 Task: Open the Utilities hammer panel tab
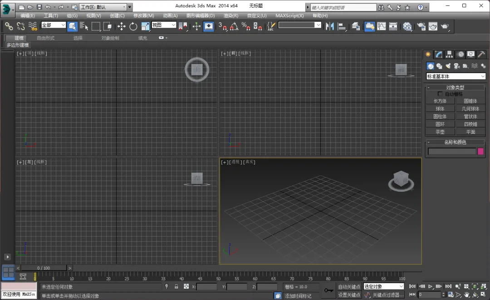(x=481, y=54)
